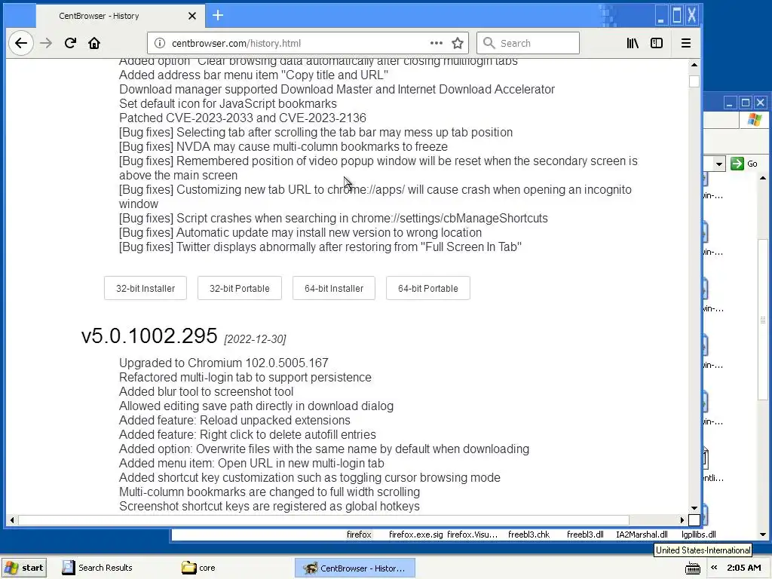Image resolution: width=772 pixels, height=579 pixels.
Task: Open the address dropdown in background window
Action: [x=718, y=164]
